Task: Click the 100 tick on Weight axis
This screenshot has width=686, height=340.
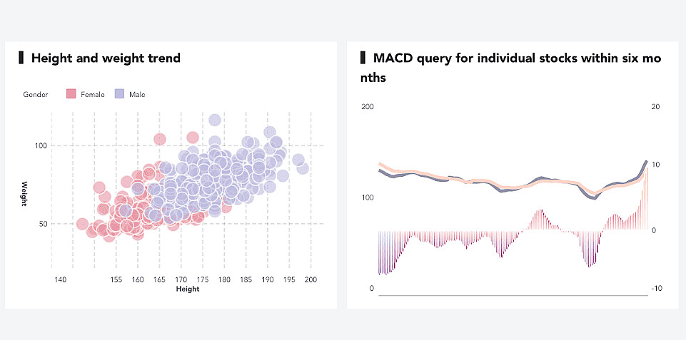Action: pyautogui.click(x=41, y=146)
